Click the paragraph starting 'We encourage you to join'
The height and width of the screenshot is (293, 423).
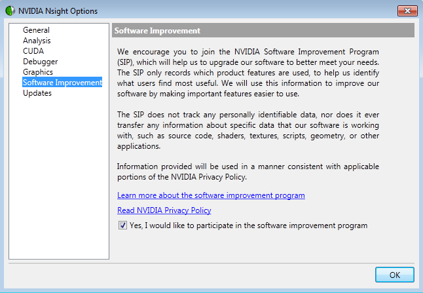coord(248,73)
